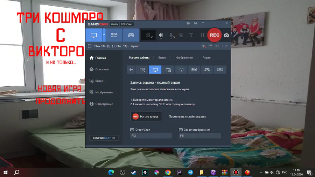Select rectangle area recording mode
This screenshot has width=315, height=177.
pyautogui.click(x=142, y=70)
